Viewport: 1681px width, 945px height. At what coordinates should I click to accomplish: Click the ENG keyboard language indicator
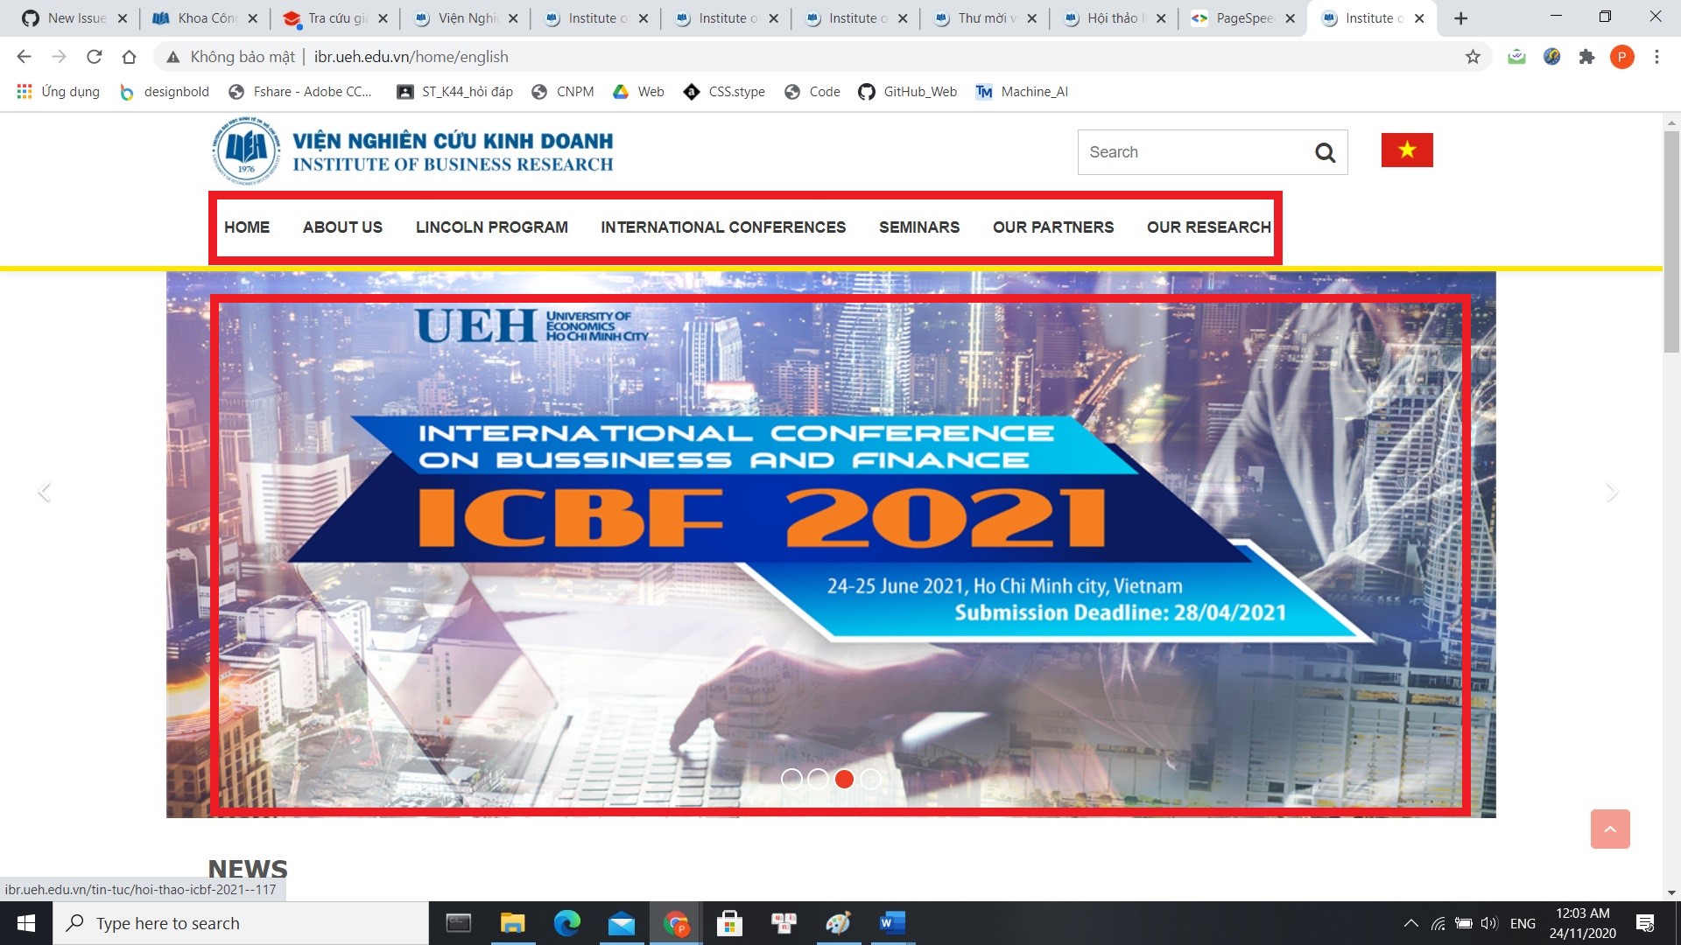pos(1523,922)
